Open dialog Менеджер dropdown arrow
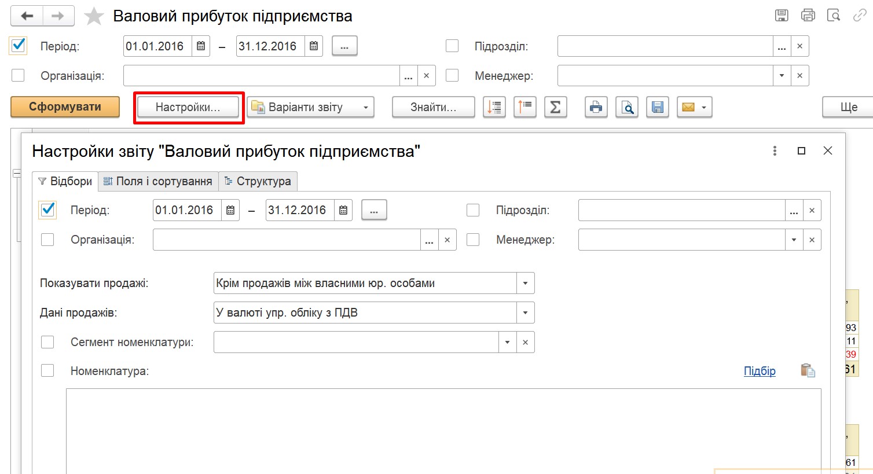873x474 pixels. (x=794, y=240)
